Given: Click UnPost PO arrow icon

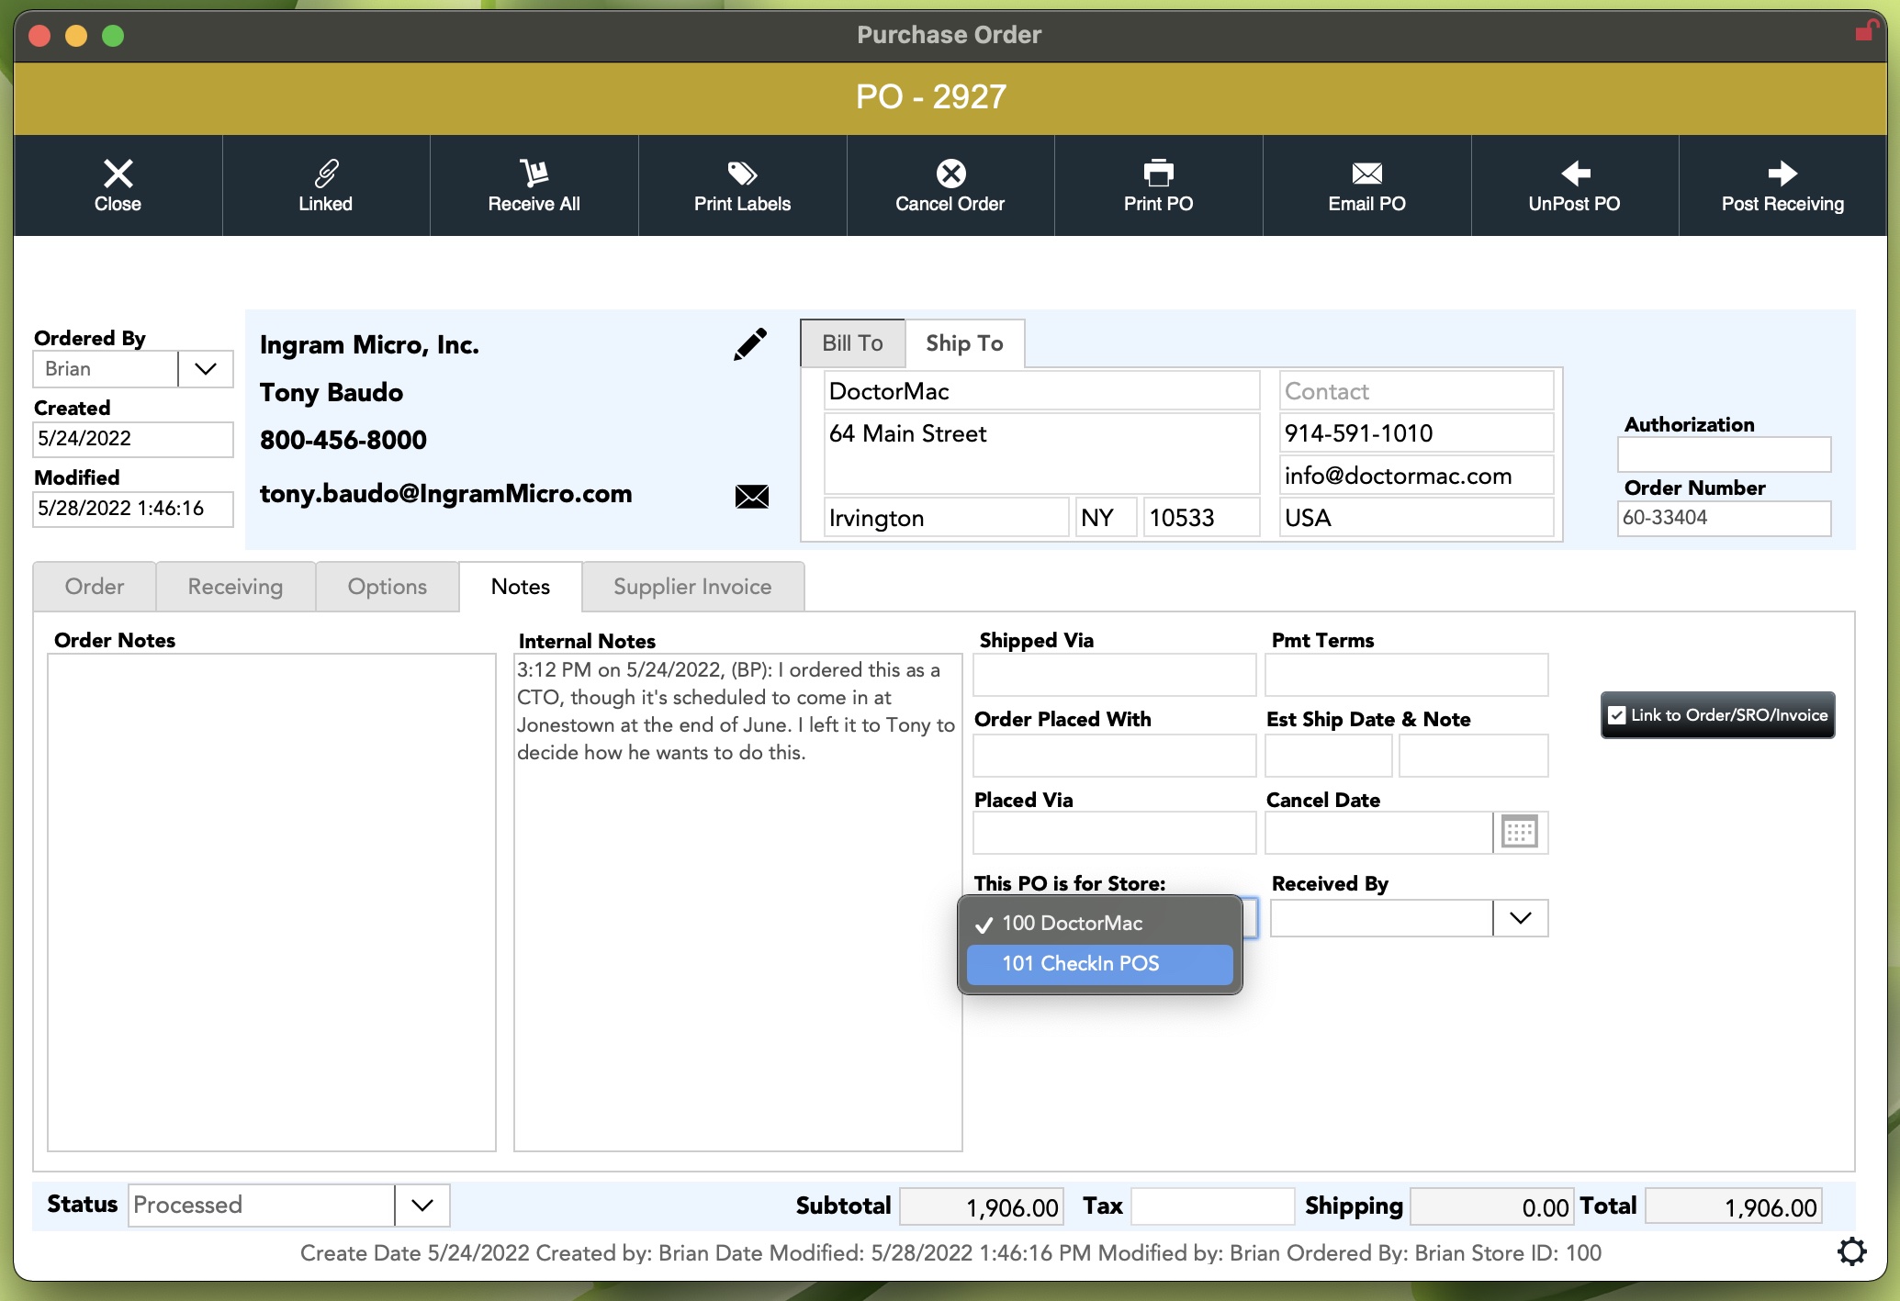Looking at the screenshot, I should point(1574,173).
